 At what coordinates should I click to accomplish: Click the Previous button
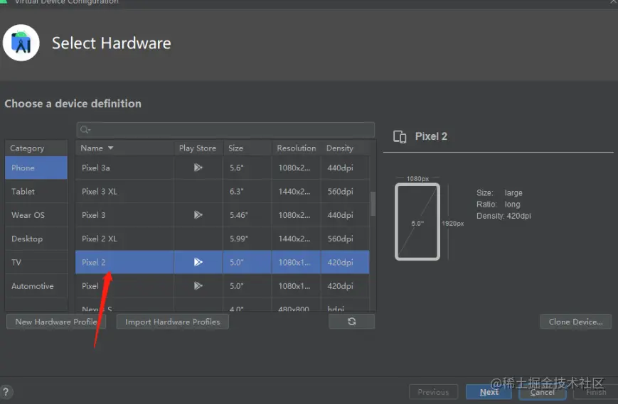click(x=433, y=392)
